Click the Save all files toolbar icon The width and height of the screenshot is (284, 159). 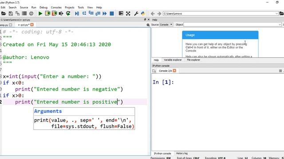click(18, 14)
